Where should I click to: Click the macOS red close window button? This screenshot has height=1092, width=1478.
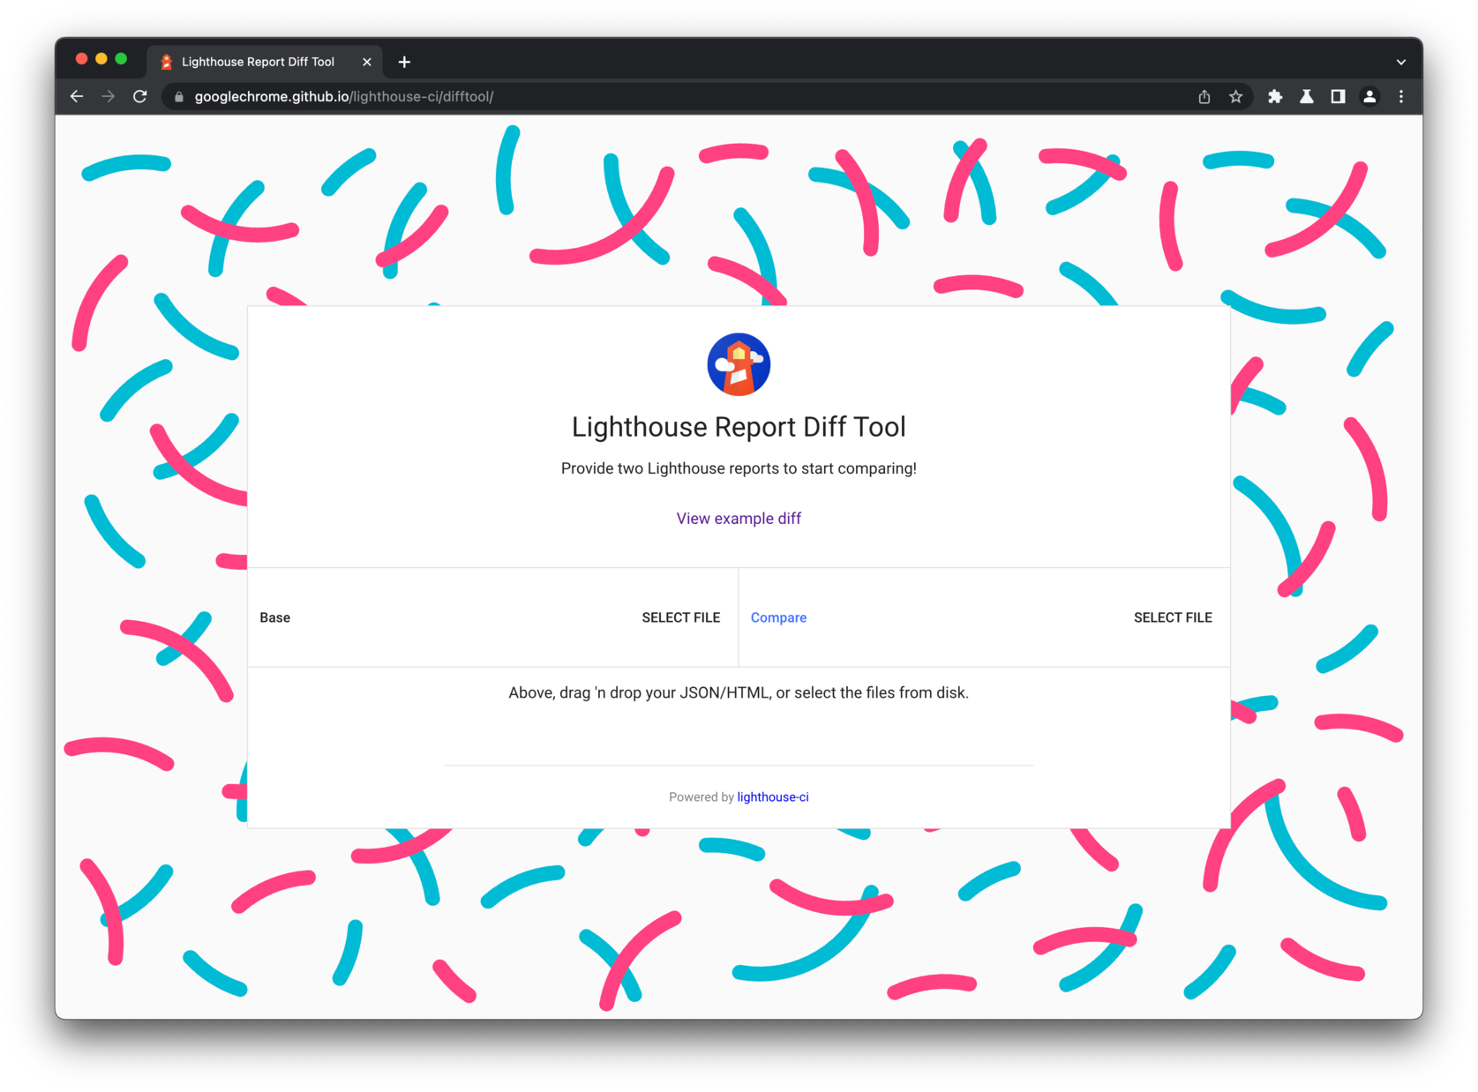click(81, 59)
